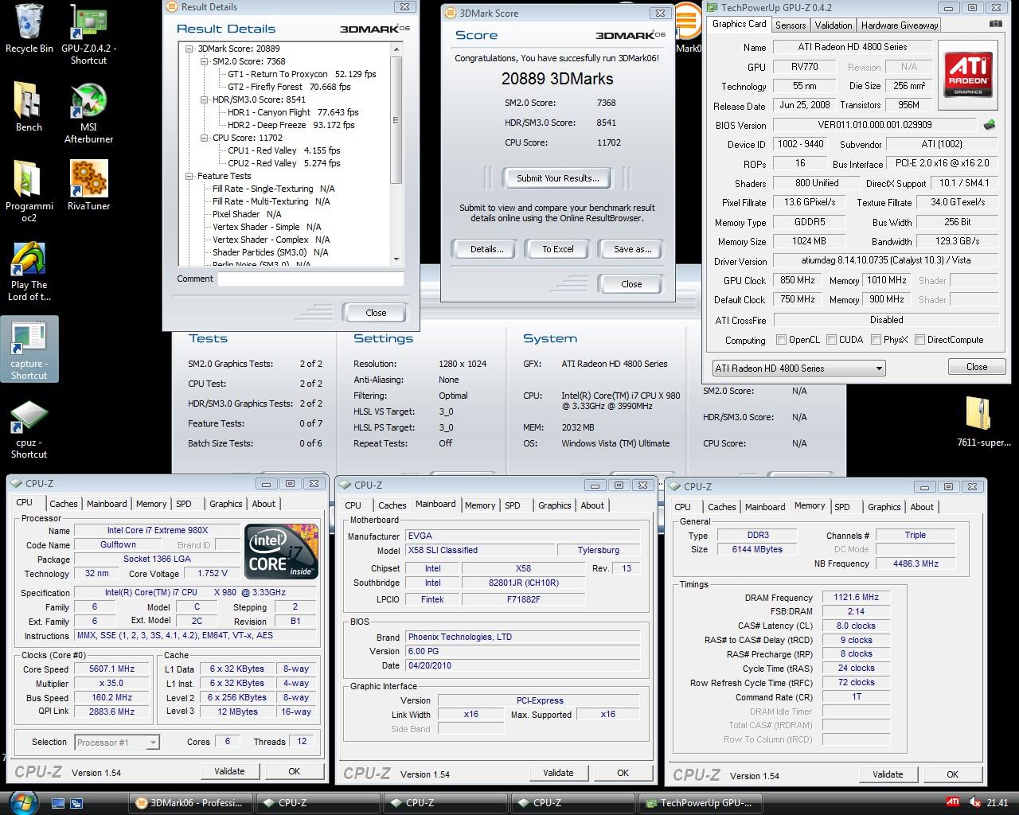Collapse the CPU Score: 11702 node
The height and width of the screenshot is (815, 1019).
pyautogui.click(x=205, y=138)
